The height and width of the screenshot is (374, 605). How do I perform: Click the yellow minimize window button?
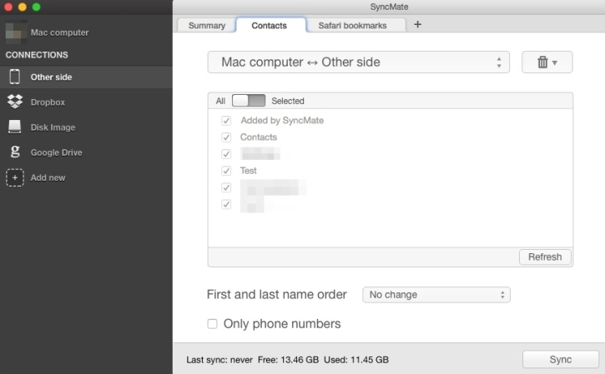click(x=23, y=7)
